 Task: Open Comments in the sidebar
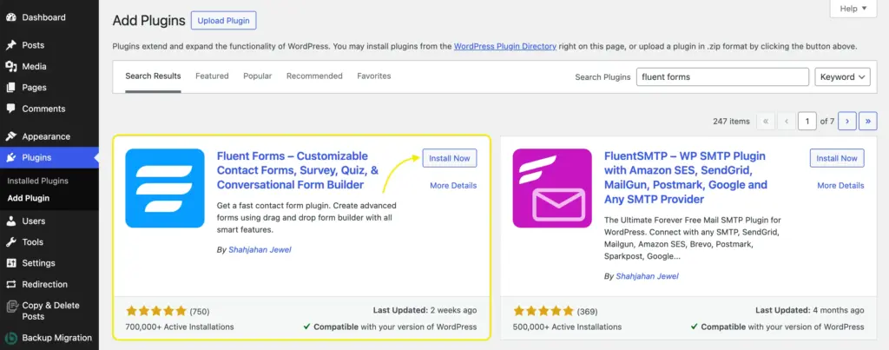click(49, 109)
